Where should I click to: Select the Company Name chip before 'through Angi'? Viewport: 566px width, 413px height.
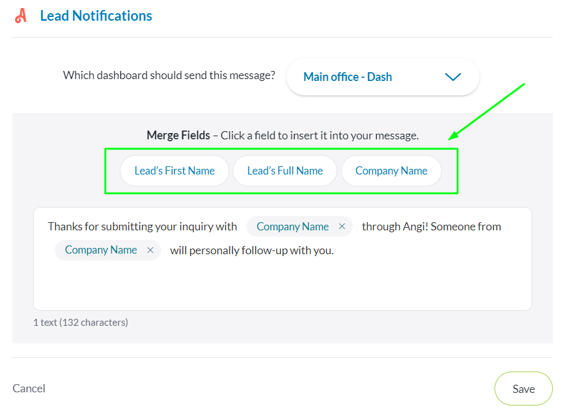292,227
